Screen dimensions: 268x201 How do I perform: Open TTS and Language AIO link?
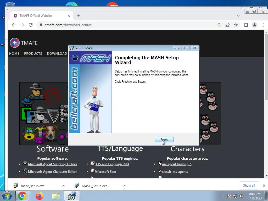tap(112, 164)
